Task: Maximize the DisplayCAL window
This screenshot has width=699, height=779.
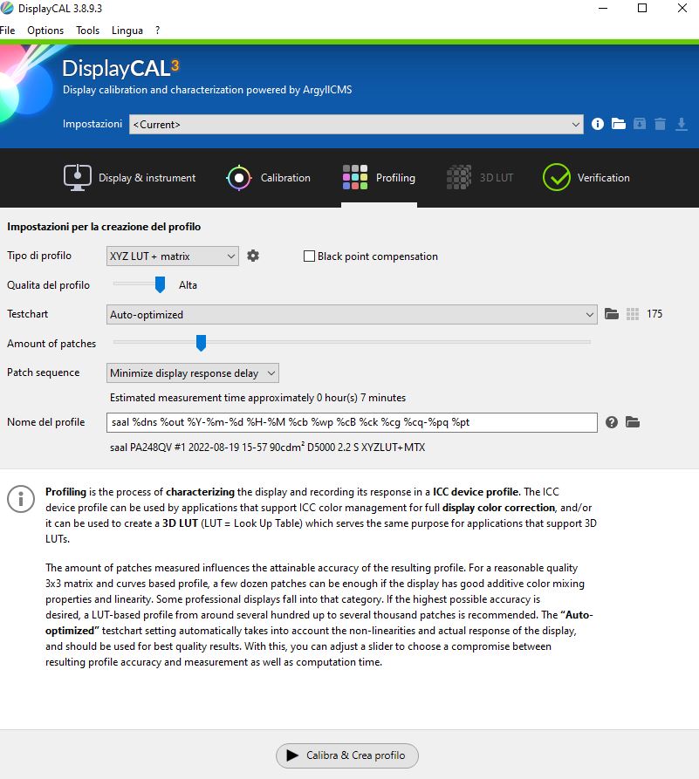Action: coord(642,9)
